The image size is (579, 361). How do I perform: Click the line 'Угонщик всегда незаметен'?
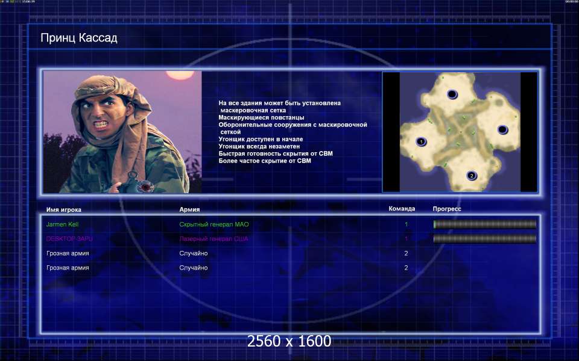[x=259, y=146]
